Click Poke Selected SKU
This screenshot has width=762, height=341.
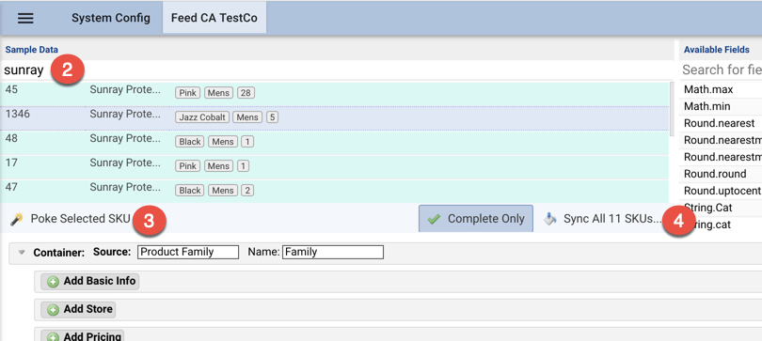tap(80, 219)
